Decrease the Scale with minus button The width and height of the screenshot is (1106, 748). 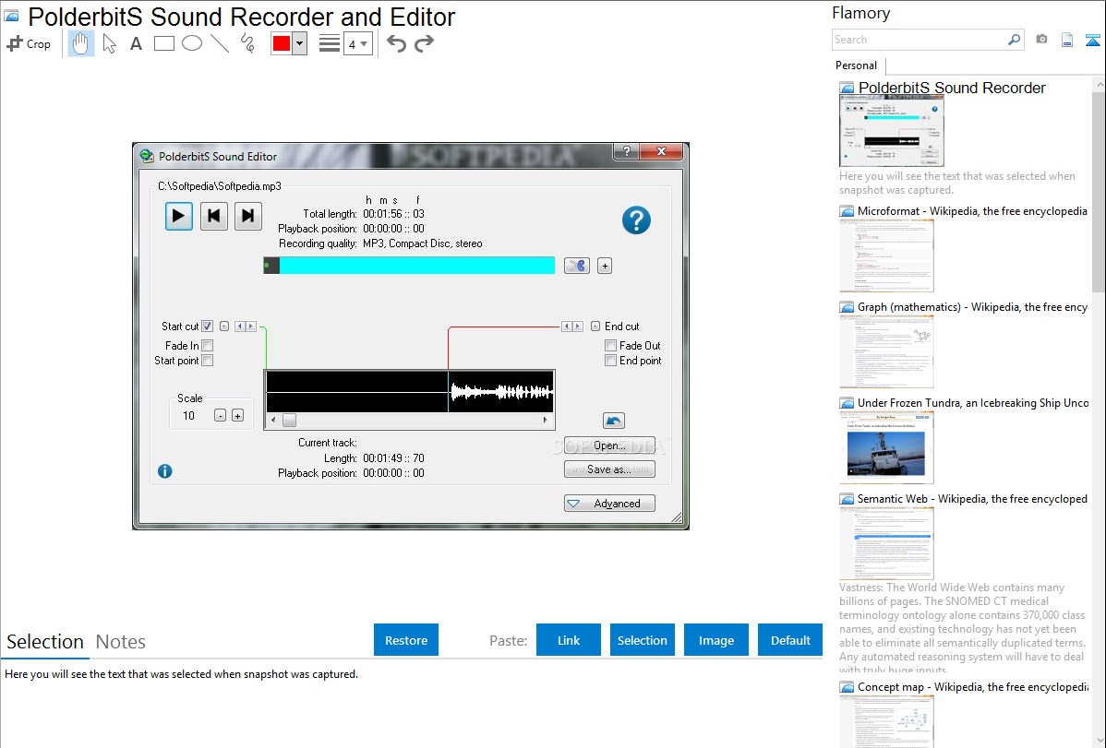[220, 416]
